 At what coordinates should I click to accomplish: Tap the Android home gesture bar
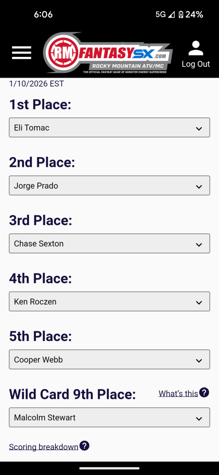109,468
